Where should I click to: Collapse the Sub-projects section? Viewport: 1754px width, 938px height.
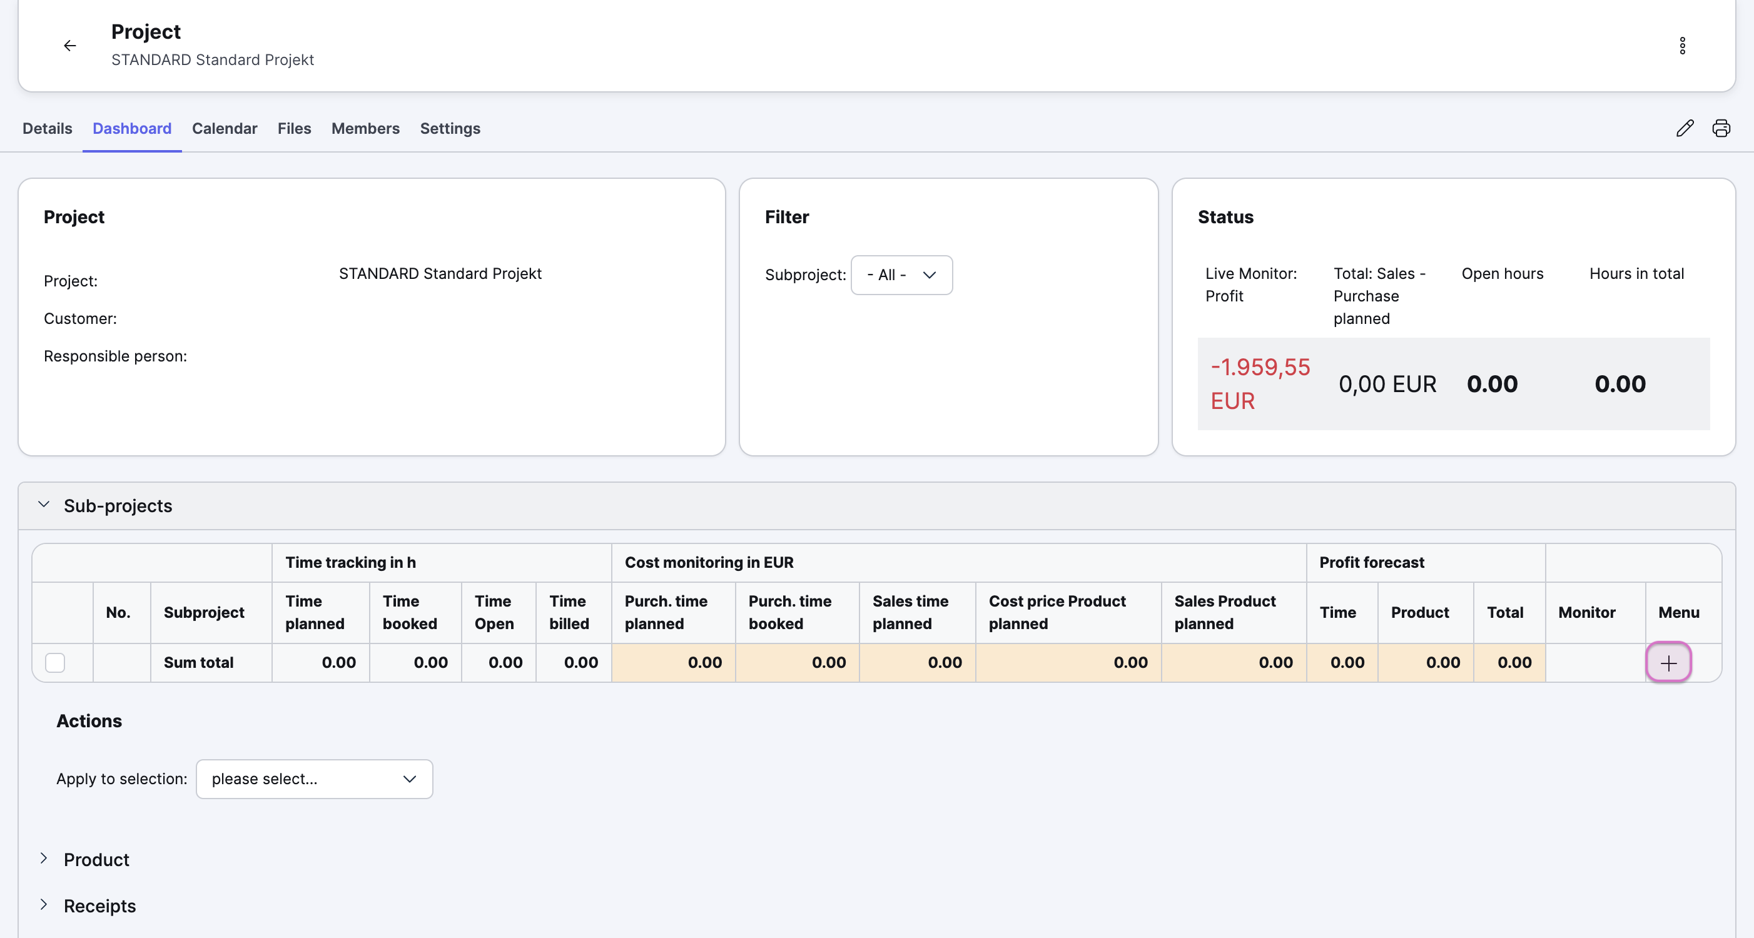click(44, 505)
